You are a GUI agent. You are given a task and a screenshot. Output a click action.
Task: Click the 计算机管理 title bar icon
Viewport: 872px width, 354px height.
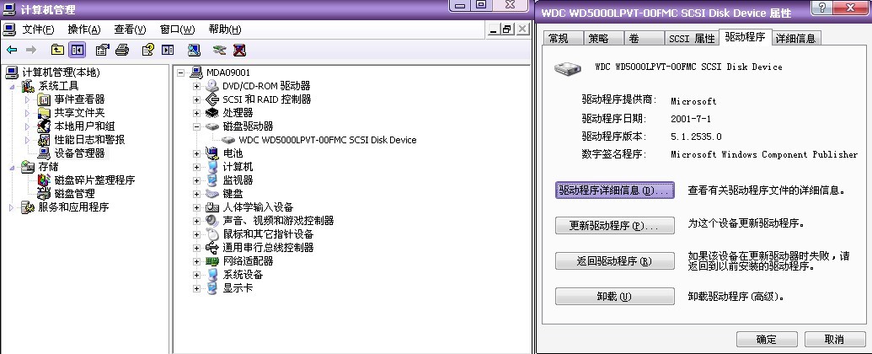(x=9, y=9)
